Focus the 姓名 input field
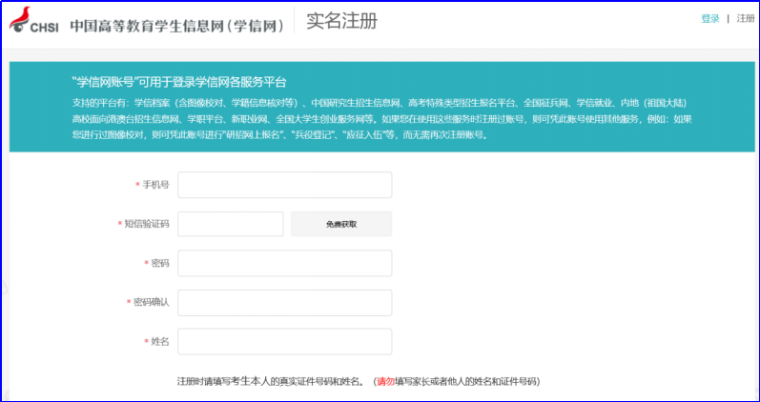This screenshot has height=402, width=760. (284, 341)
